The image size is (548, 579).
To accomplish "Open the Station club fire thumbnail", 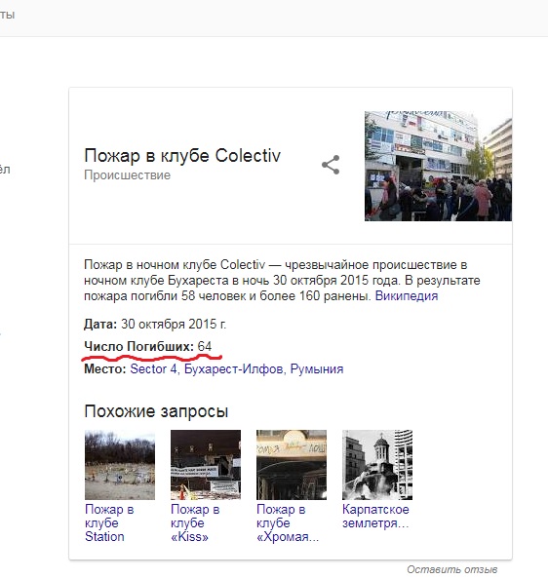I will coord(120,465).
